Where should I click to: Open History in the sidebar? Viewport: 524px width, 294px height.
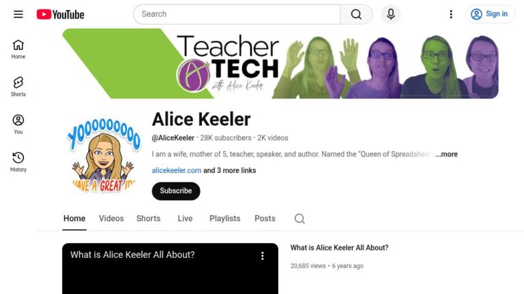click(18, 163)
